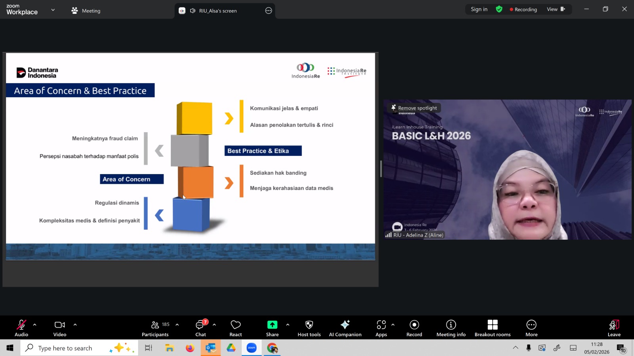Click the Sign in button
The width and height of the screenshot is (634, 356).
pyautogui.click(x=479, y=9)
